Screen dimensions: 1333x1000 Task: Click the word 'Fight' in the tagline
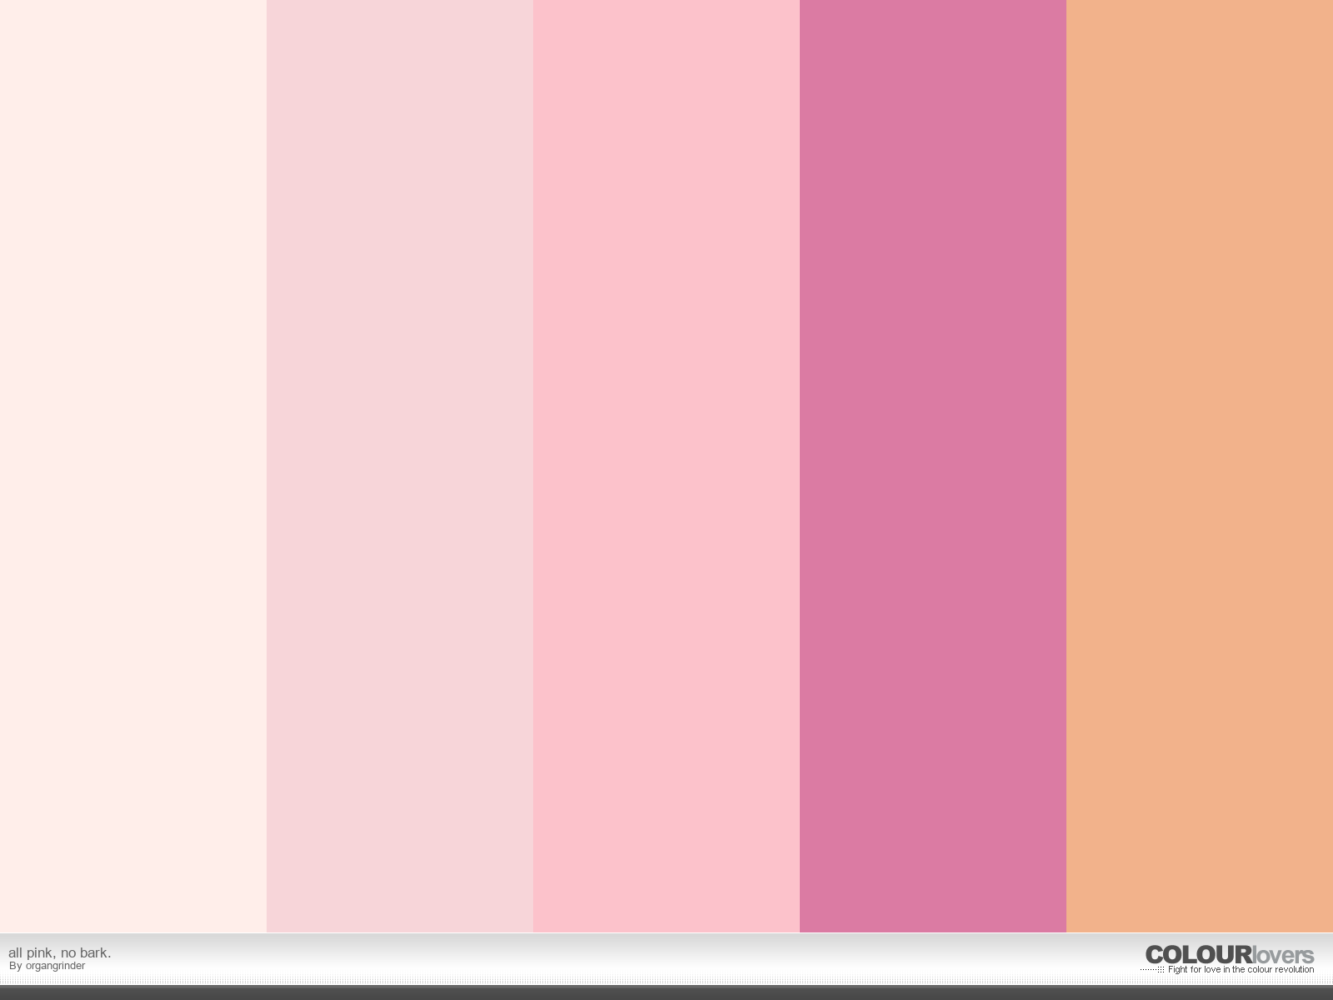(1178, 969)
